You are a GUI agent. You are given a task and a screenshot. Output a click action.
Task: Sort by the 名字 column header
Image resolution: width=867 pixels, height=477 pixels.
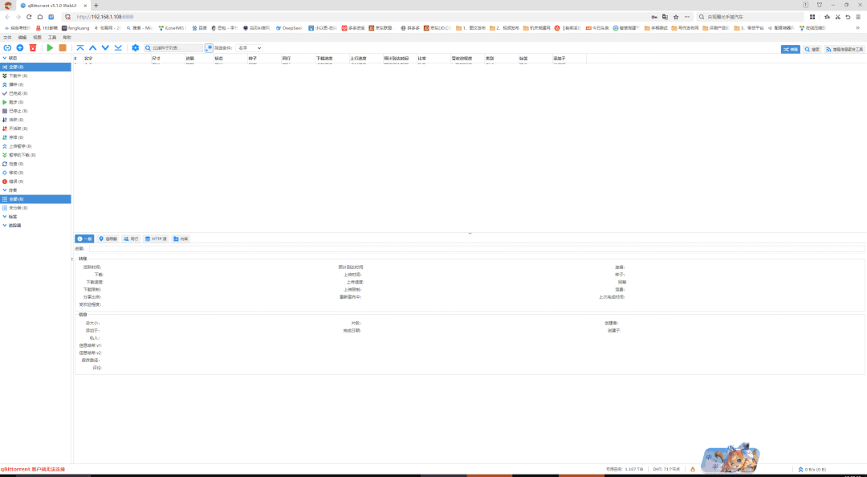116,58
